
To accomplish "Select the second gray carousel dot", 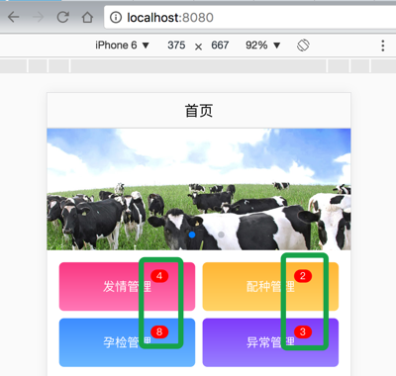I will coord(221,235).
